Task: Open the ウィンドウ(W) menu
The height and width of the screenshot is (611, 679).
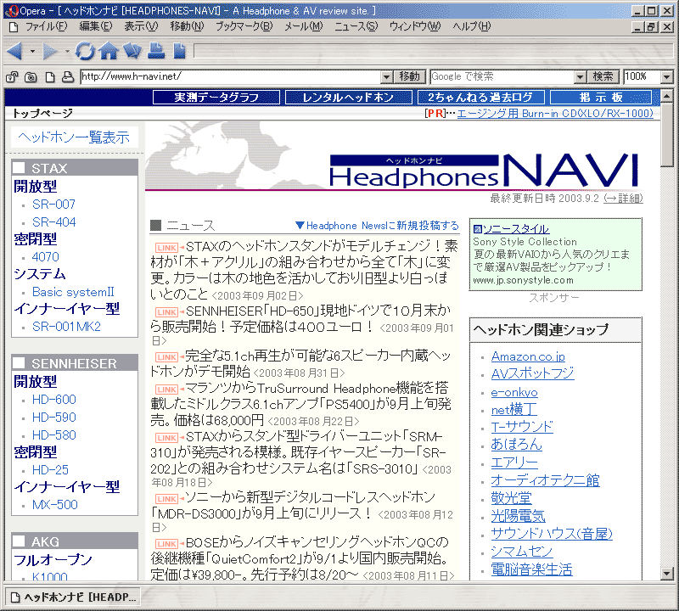Action: click(x=415, y=27)
